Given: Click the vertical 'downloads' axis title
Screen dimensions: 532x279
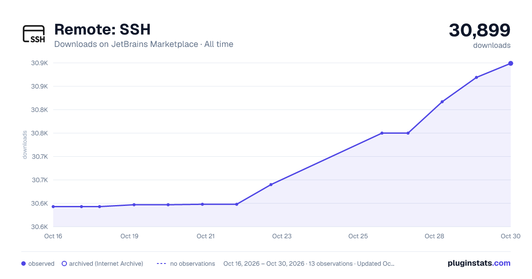Looking at the screenshot, I should [25, 145].
